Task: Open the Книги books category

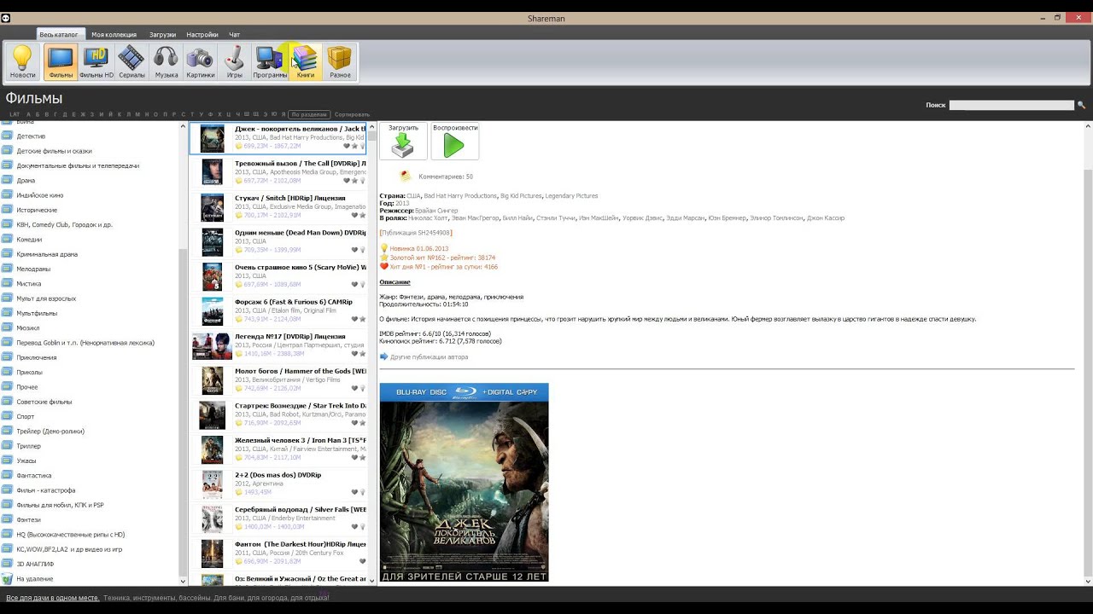Action: click(305, 62)
